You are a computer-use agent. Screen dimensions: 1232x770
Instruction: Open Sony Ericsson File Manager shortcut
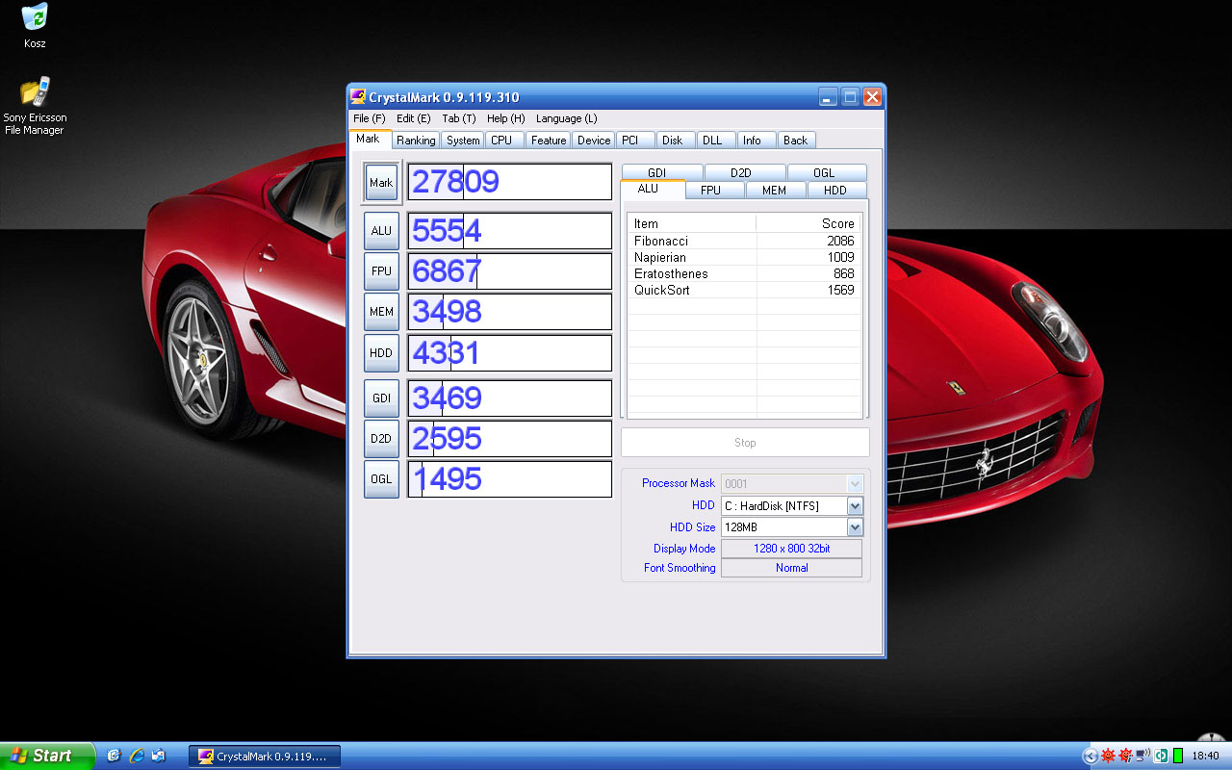35,92
